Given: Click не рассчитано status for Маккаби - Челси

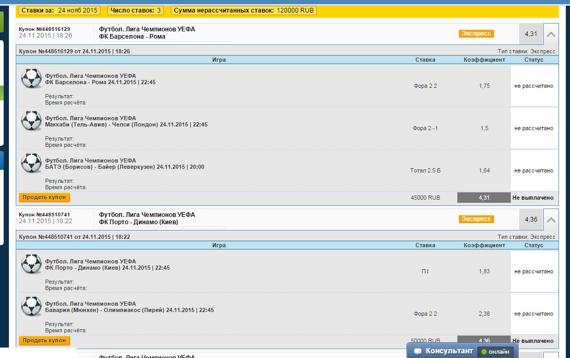Looking at the screenshot, I should click(x=534, y=129).
